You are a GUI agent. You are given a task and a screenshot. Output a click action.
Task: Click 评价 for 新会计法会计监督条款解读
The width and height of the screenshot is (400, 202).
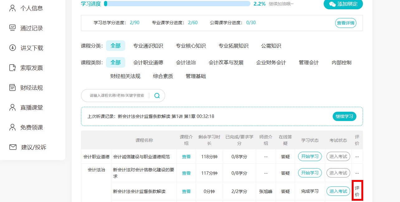pyautogui.click(x=357, y=191)
